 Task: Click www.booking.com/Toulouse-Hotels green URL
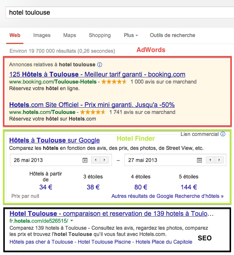[x=53, y=82]
